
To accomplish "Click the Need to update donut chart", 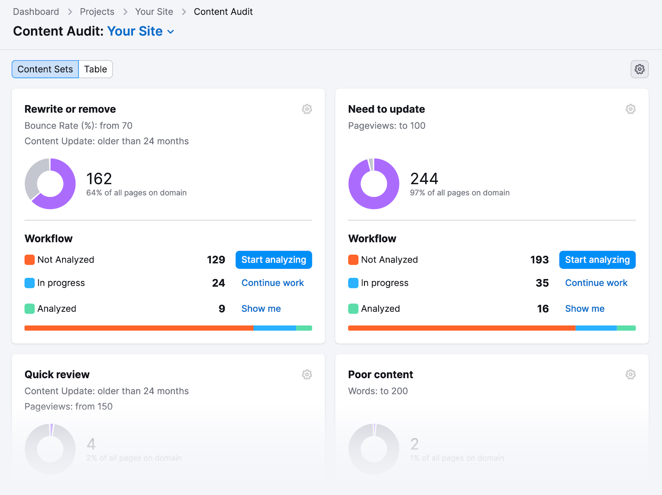I will [x=374, y=184].
